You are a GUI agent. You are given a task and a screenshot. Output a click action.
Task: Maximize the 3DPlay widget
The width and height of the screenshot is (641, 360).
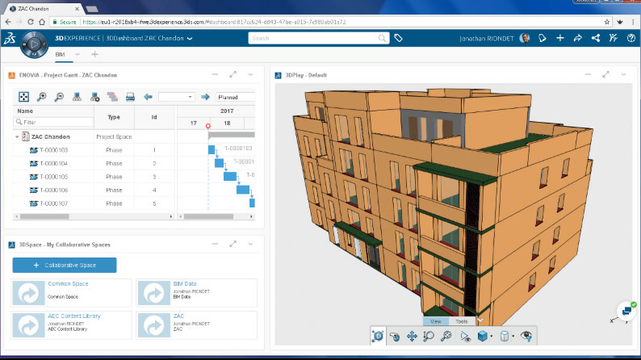pos(605,74)
